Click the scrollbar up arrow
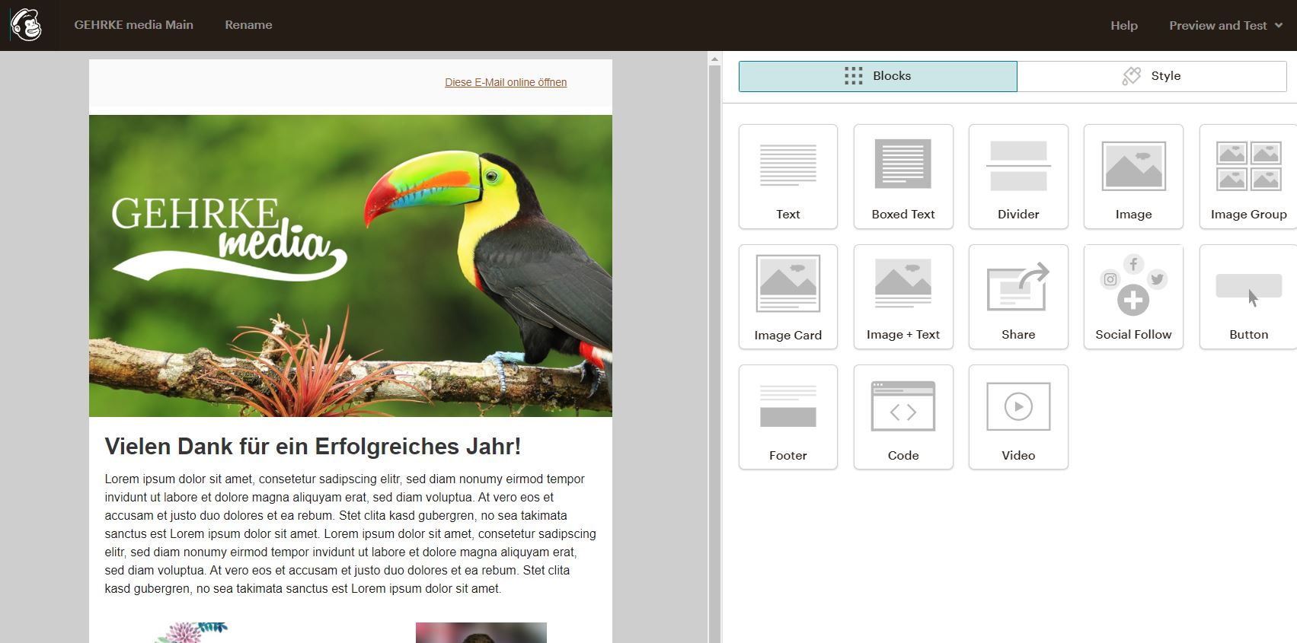This screenshot has height=643, width=1297. pyautogui.click(x=714, y=59)
